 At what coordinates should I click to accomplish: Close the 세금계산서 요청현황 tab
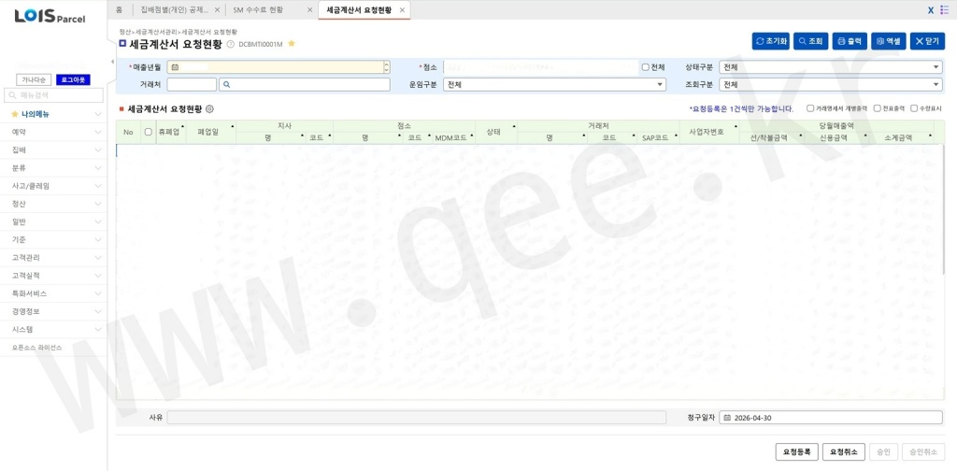coord(402,10)
